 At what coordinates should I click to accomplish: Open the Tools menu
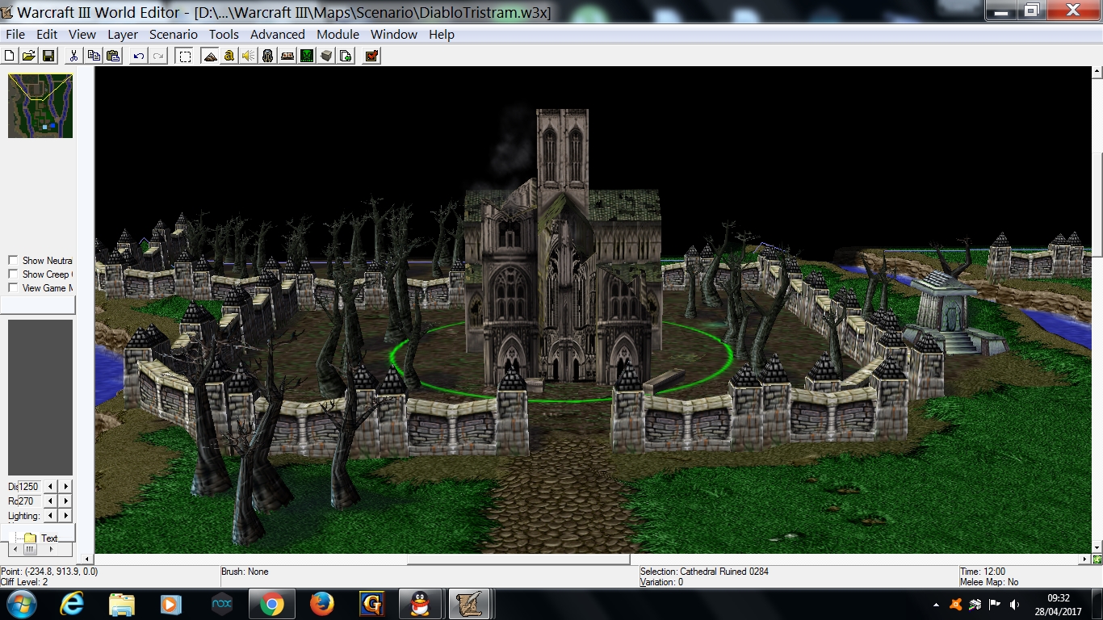pyautogui.click(x=224, y=34)
